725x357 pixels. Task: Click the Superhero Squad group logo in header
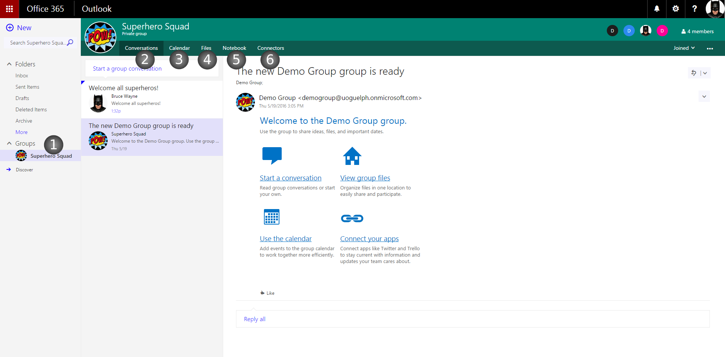(x=100, y=37)
